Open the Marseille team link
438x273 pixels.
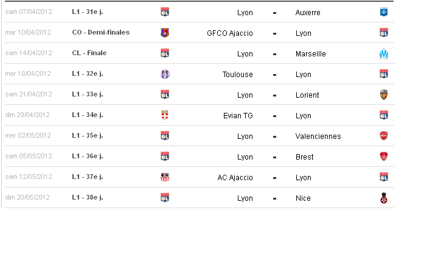coord(311,54)
